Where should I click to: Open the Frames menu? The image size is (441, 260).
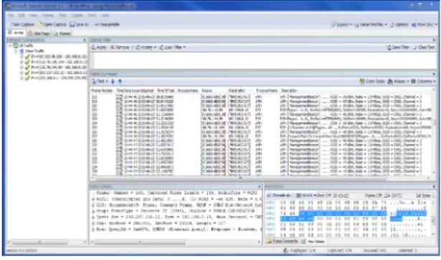click(x=47, y=16)
